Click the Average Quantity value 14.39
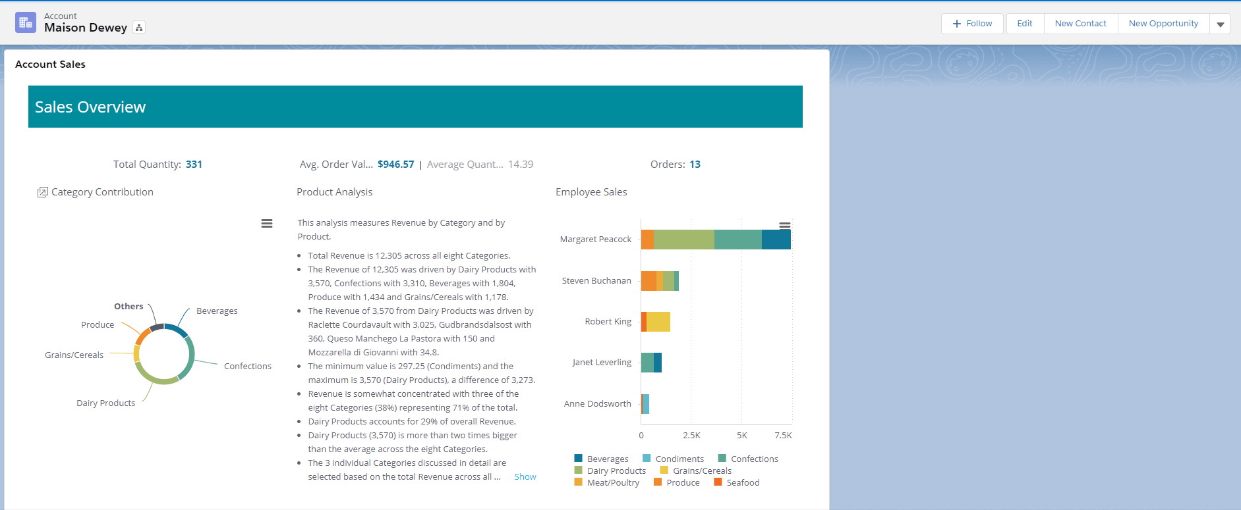Screen dimensions: 1241x510 click(x=521, y=165)
